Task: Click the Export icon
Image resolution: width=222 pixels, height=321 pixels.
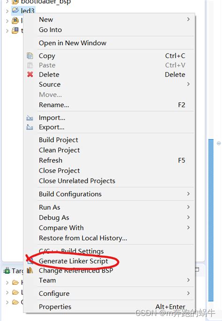Action: click(30, 127)
